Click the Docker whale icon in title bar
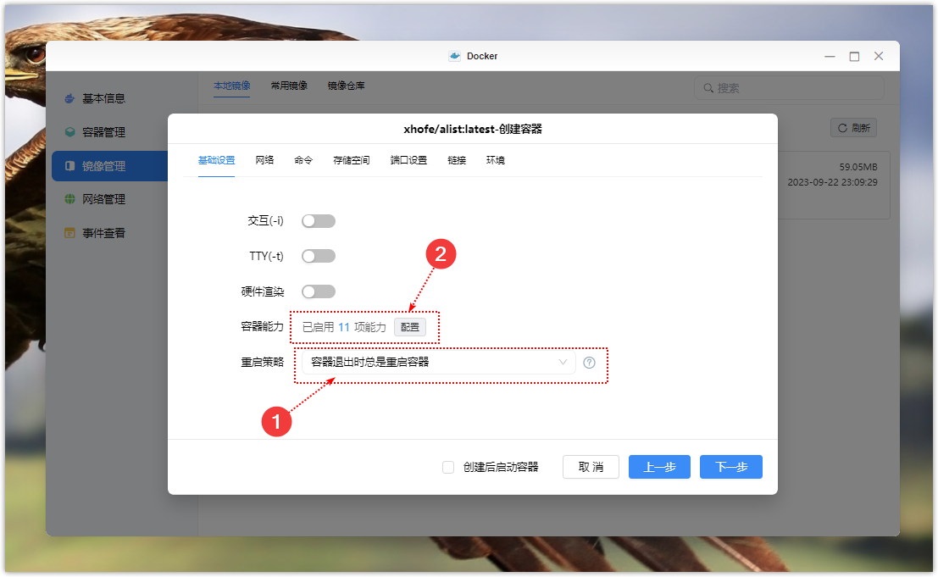The image size is (938, 577). click(x=455, y=56)
